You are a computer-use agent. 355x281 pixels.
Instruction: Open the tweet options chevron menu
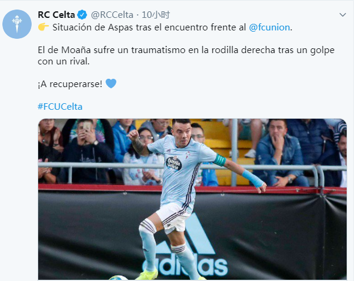342,15
